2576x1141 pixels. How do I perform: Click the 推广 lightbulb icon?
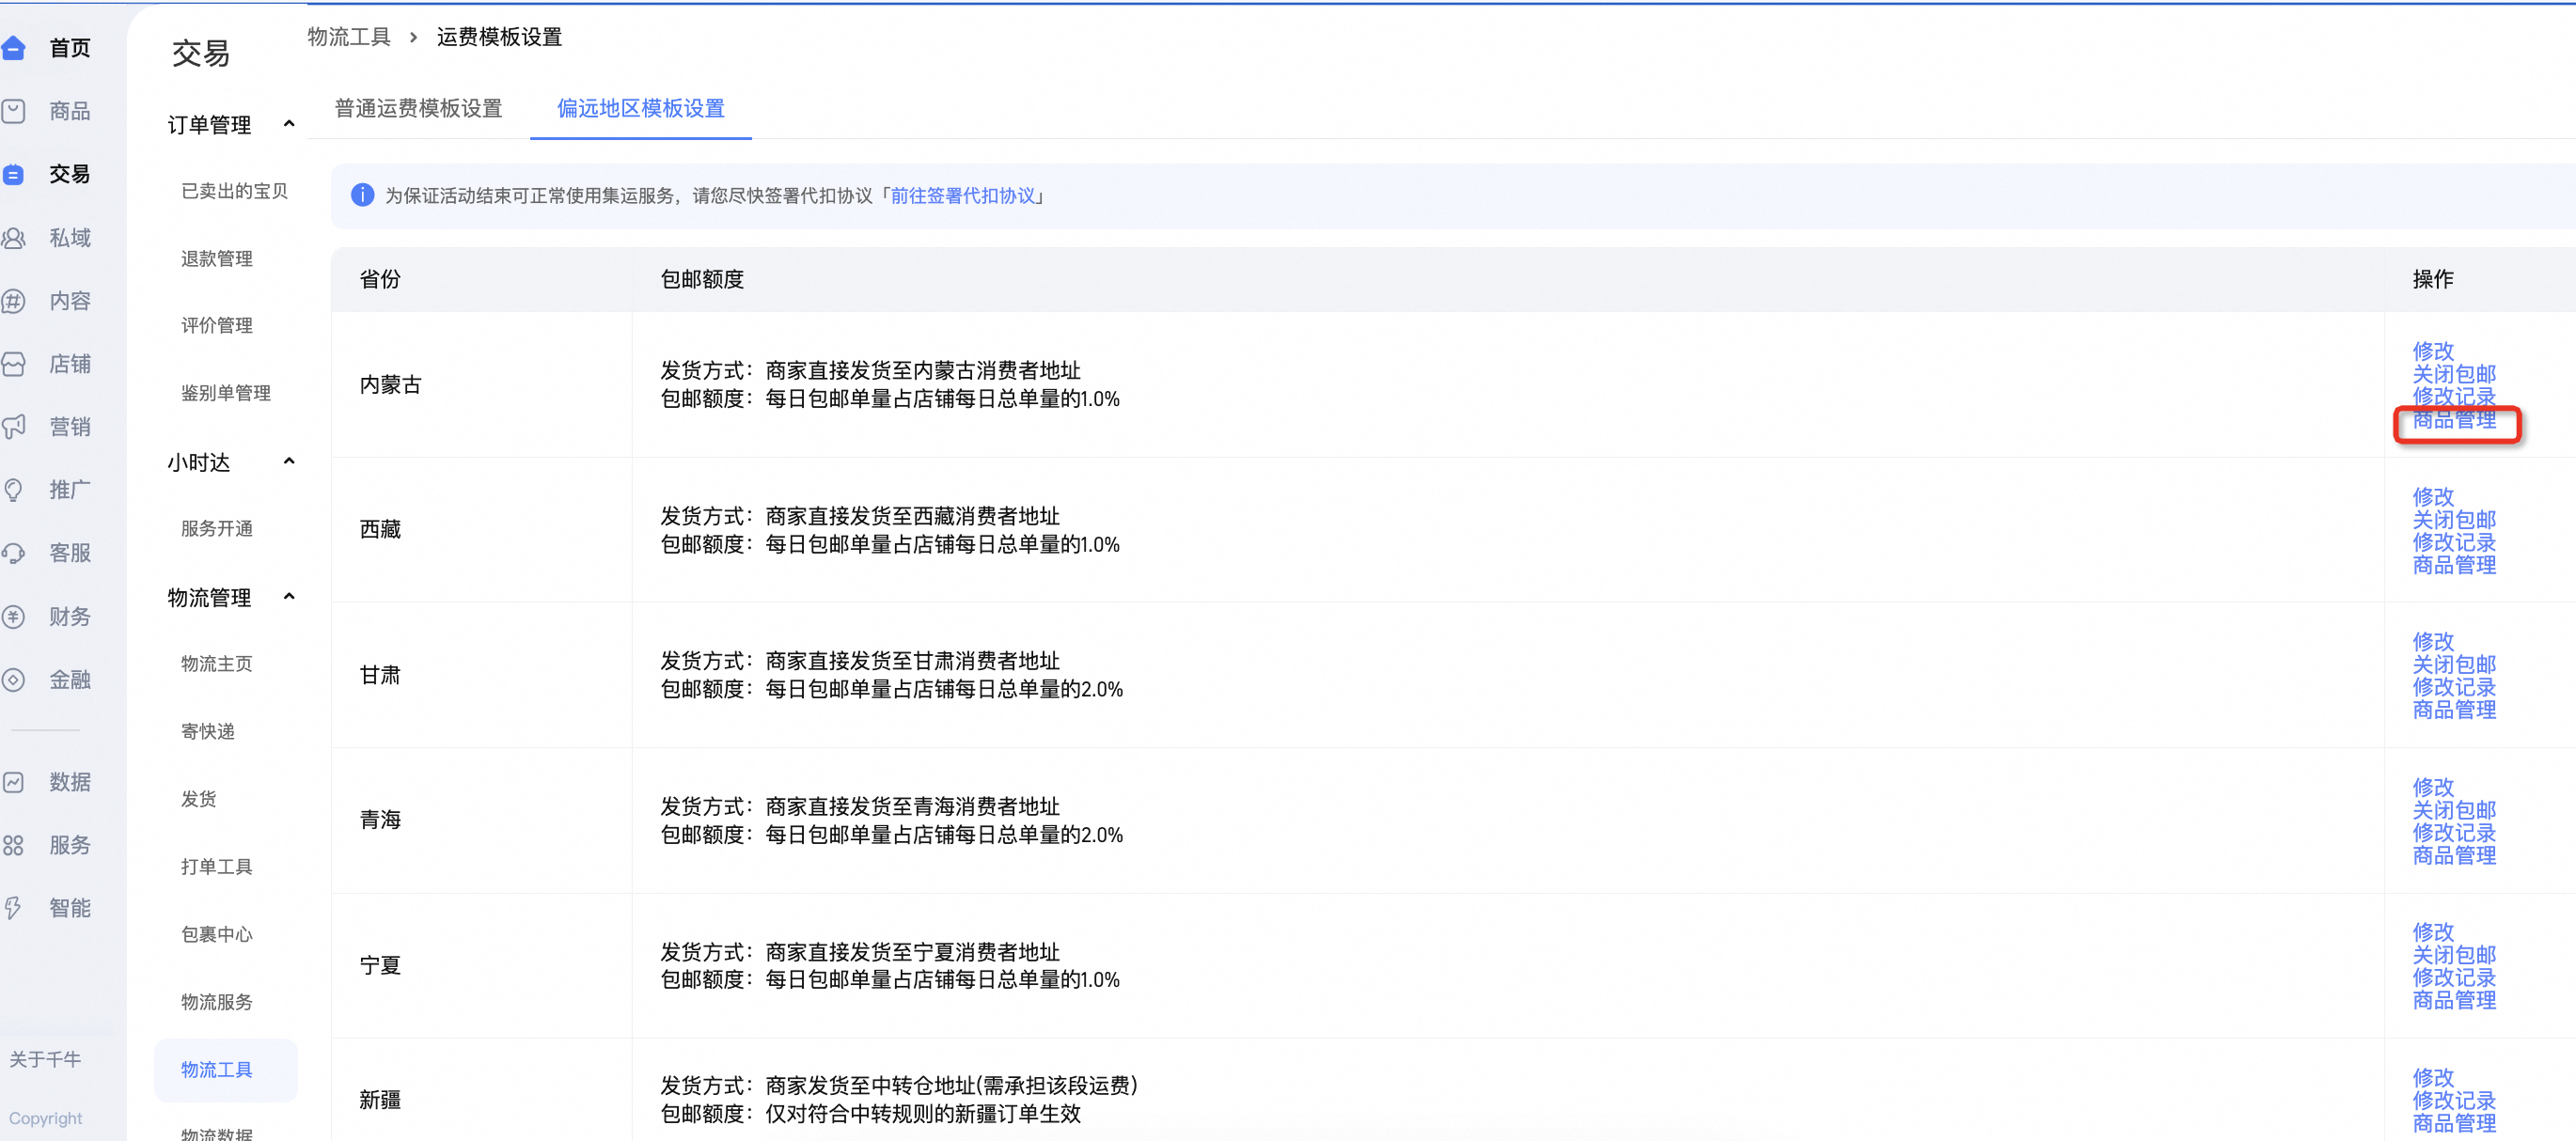[13, 490]
